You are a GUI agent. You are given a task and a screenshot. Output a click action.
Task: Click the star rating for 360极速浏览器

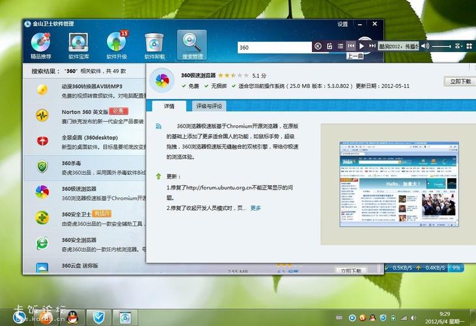(233, 76)
